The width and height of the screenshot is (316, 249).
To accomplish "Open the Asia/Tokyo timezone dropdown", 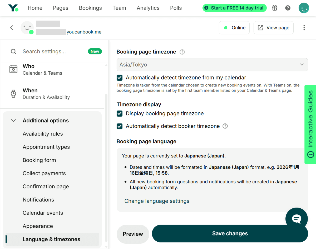I will coord(212,65).
